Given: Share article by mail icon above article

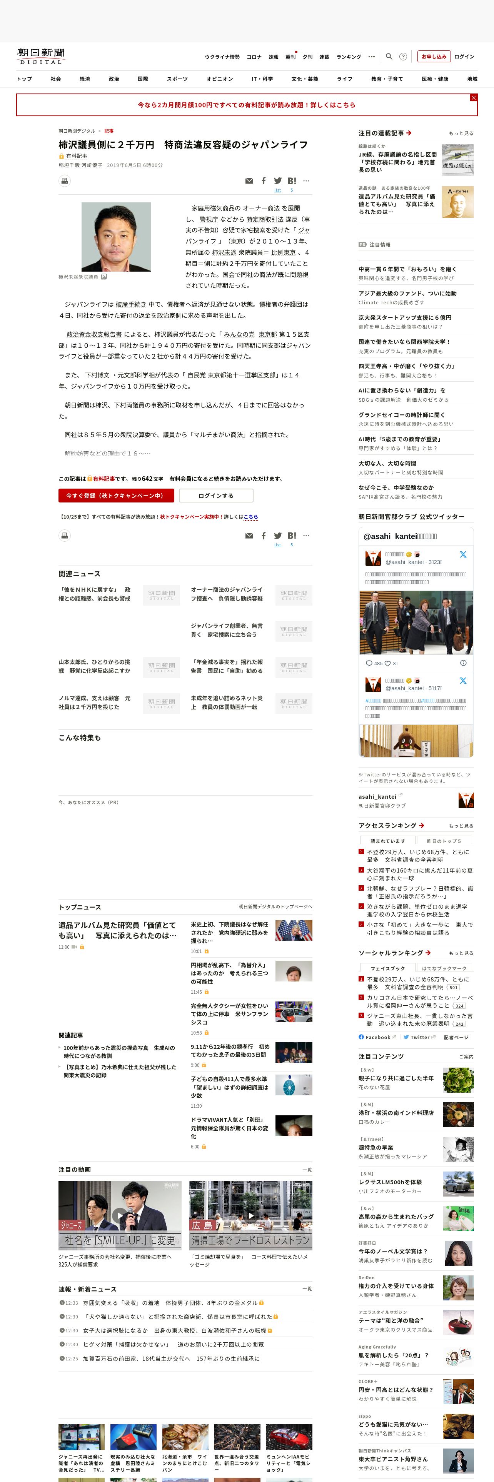Looking at the screenshot, I should pos(249,181).
